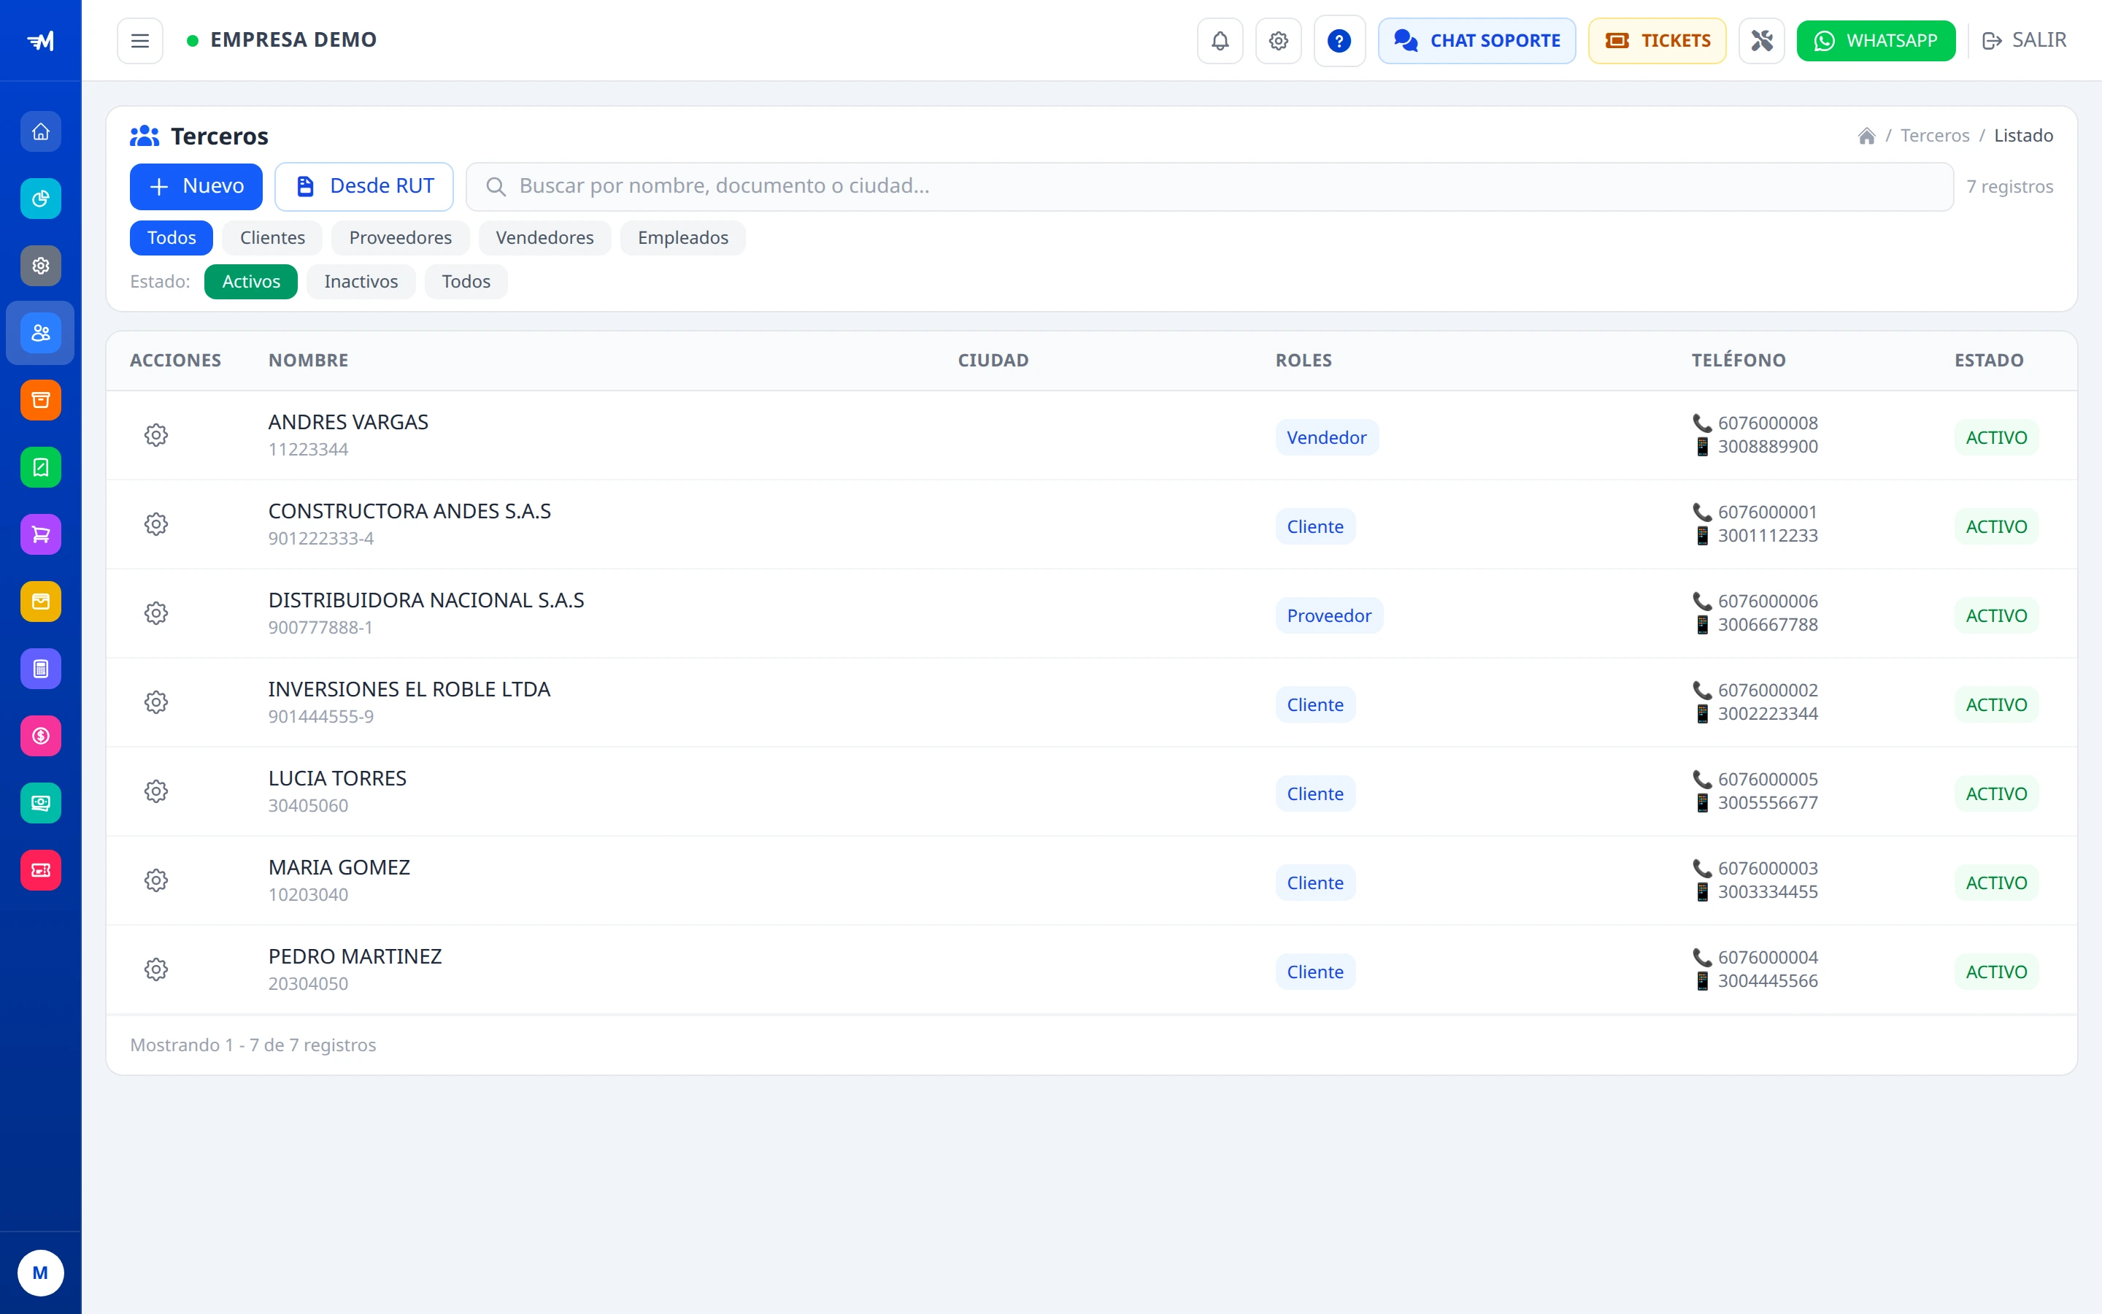This screenshot has width=2102, height=1314.
Task: Click the breadcrumb home icon
Action: tap(1866, 136)
